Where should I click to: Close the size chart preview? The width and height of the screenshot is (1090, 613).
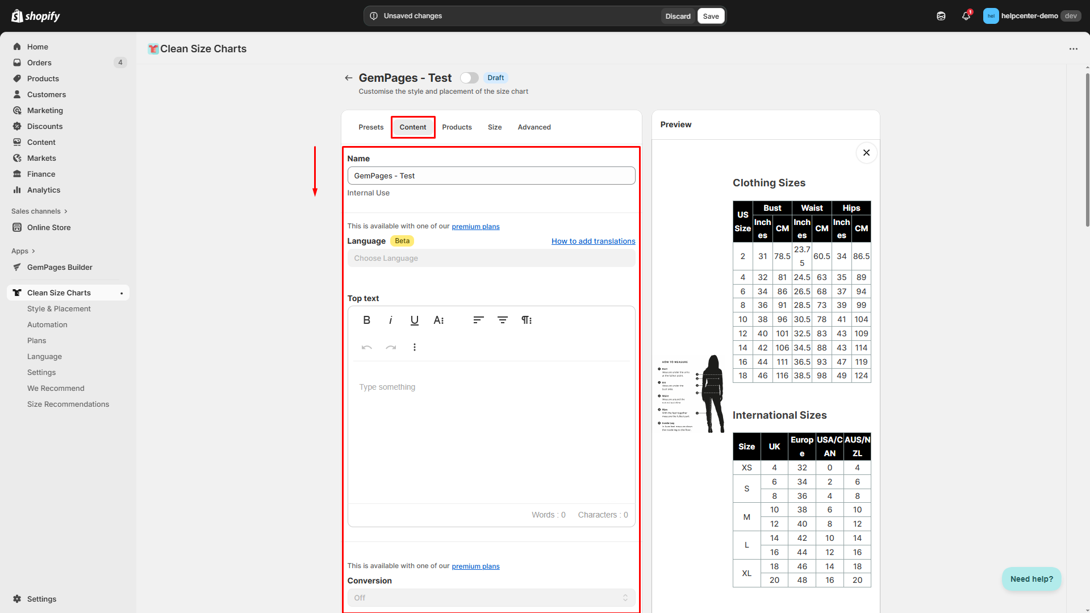point(866,153)
